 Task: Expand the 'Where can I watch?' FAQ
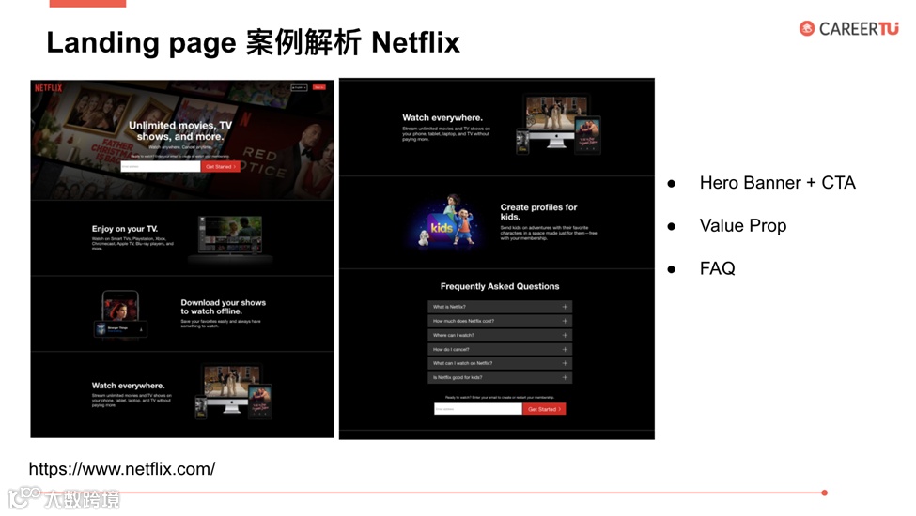pyautogui.click(x=500, y=335)
